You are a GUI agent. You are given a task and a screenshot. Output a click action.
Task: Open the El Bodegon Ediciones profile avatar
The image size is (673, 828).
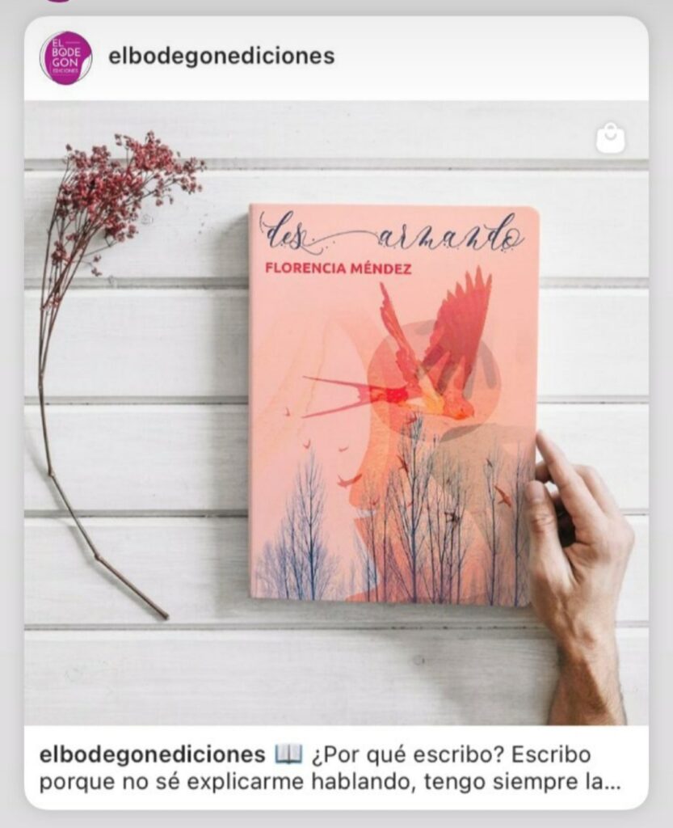(x=65, y=57)
